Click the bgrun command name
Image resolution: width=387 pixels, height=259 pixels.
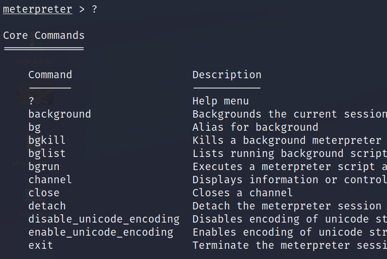tap(44, 167)
